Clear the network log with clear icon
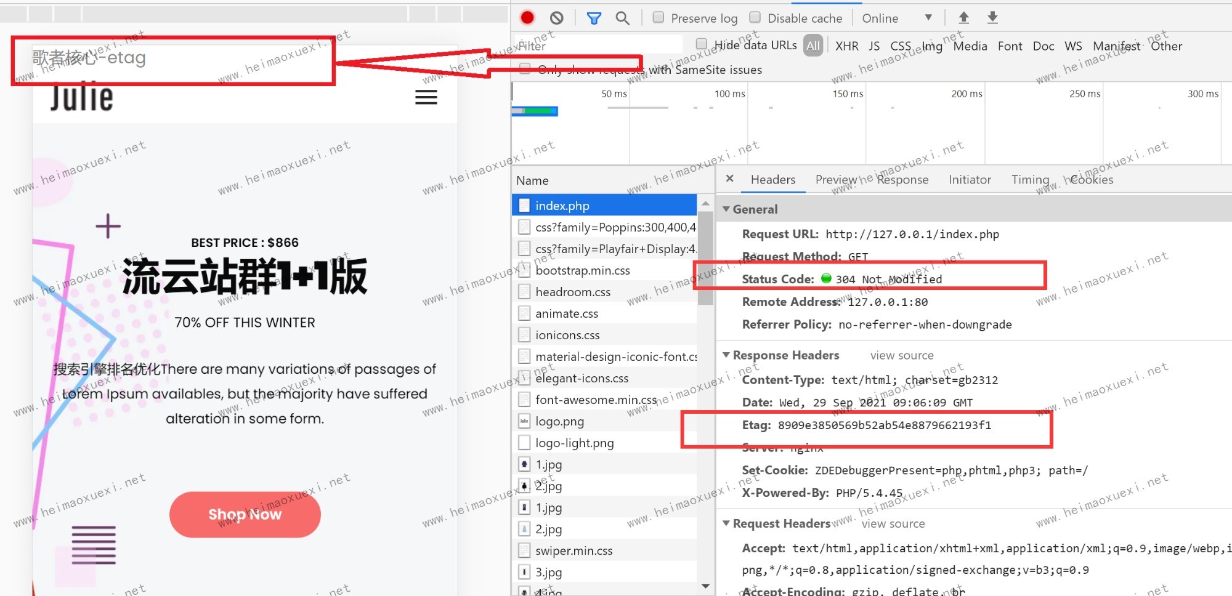 [556, 18]
